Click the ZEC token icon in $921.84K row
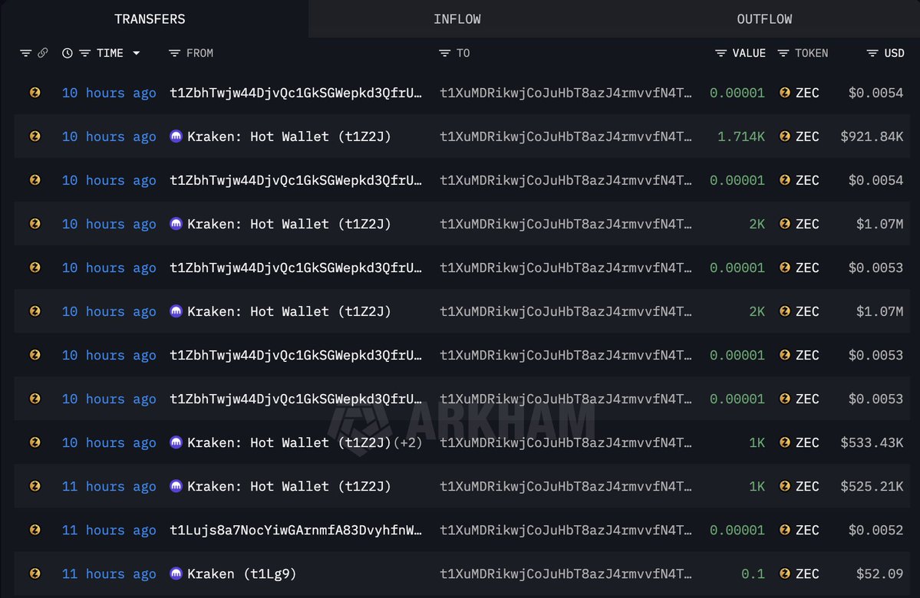 pos(784,136)
